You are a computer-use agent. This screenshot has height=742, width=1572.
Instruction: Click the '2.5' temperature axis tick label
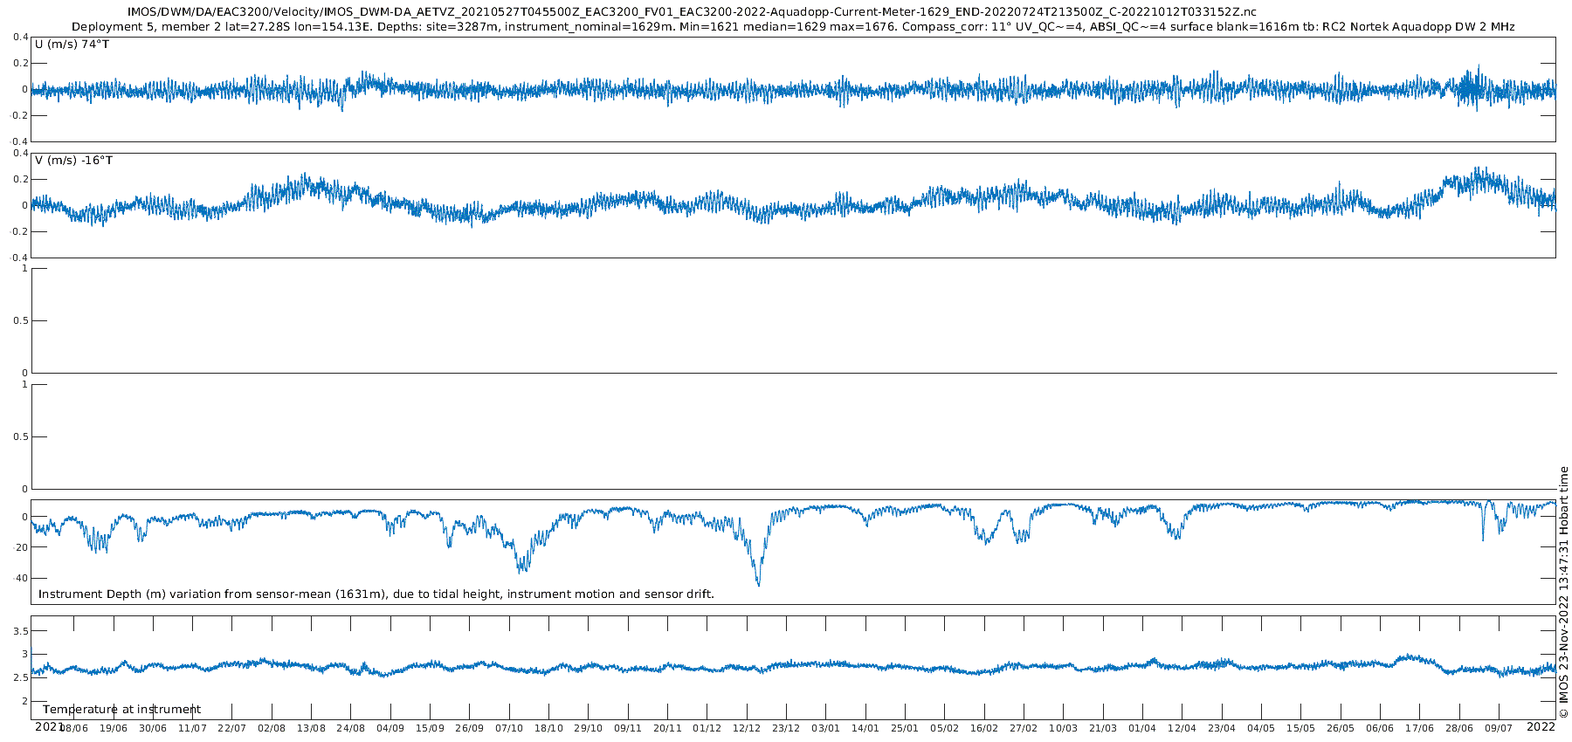click(21, 678)
